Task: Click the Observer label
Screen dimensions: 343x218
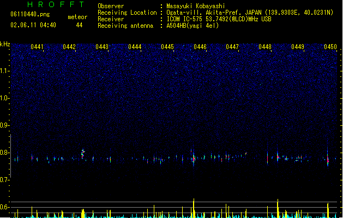Action: point(111,6)
